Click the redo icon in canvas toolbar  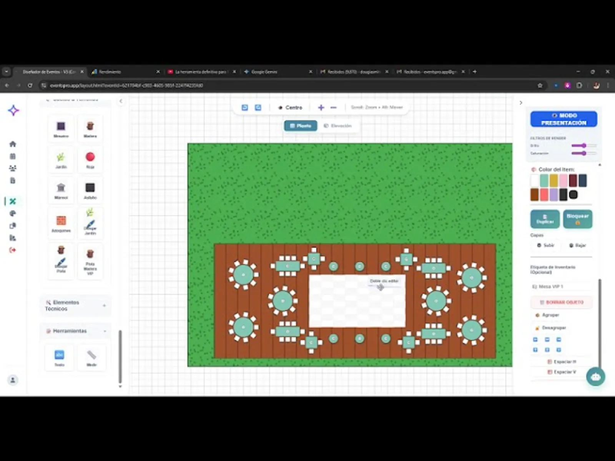[x=258, y=108]
